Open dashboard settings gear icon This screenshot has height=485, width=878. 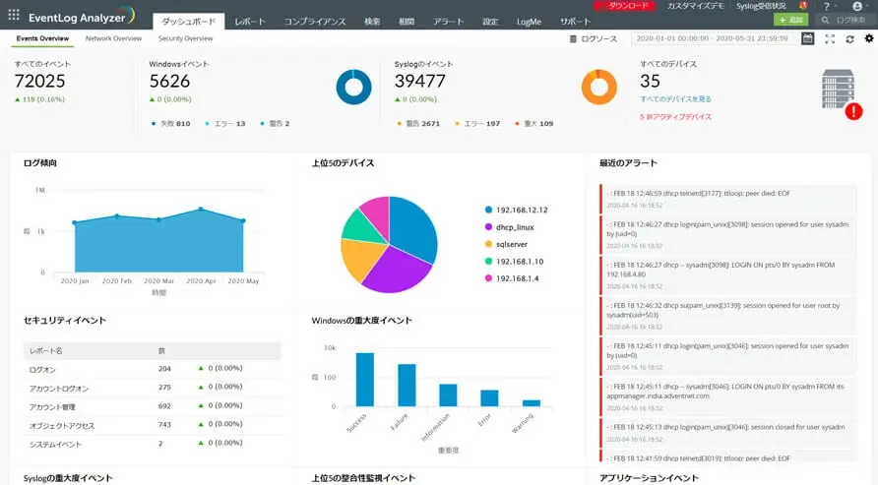click(869, 38)
